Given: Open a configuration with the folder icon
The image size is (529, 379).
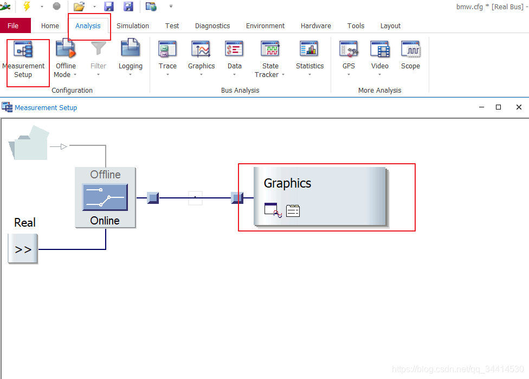Looking at the screenshot, I should coord(79,6).
